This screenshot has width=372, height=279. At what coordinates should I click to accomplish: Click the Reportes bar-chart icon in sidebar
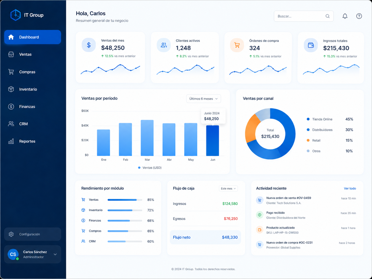tap(11, 141)
